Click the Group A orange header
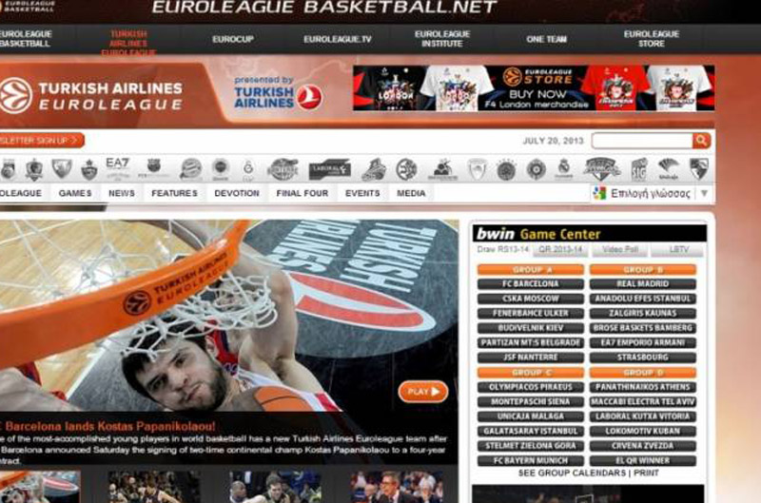This screenshot has height=503, width=761. click(531, 270)
